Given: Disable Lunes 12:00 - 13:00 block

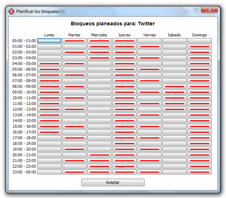Looking at the screenshot, I should [x=49, y=109].
